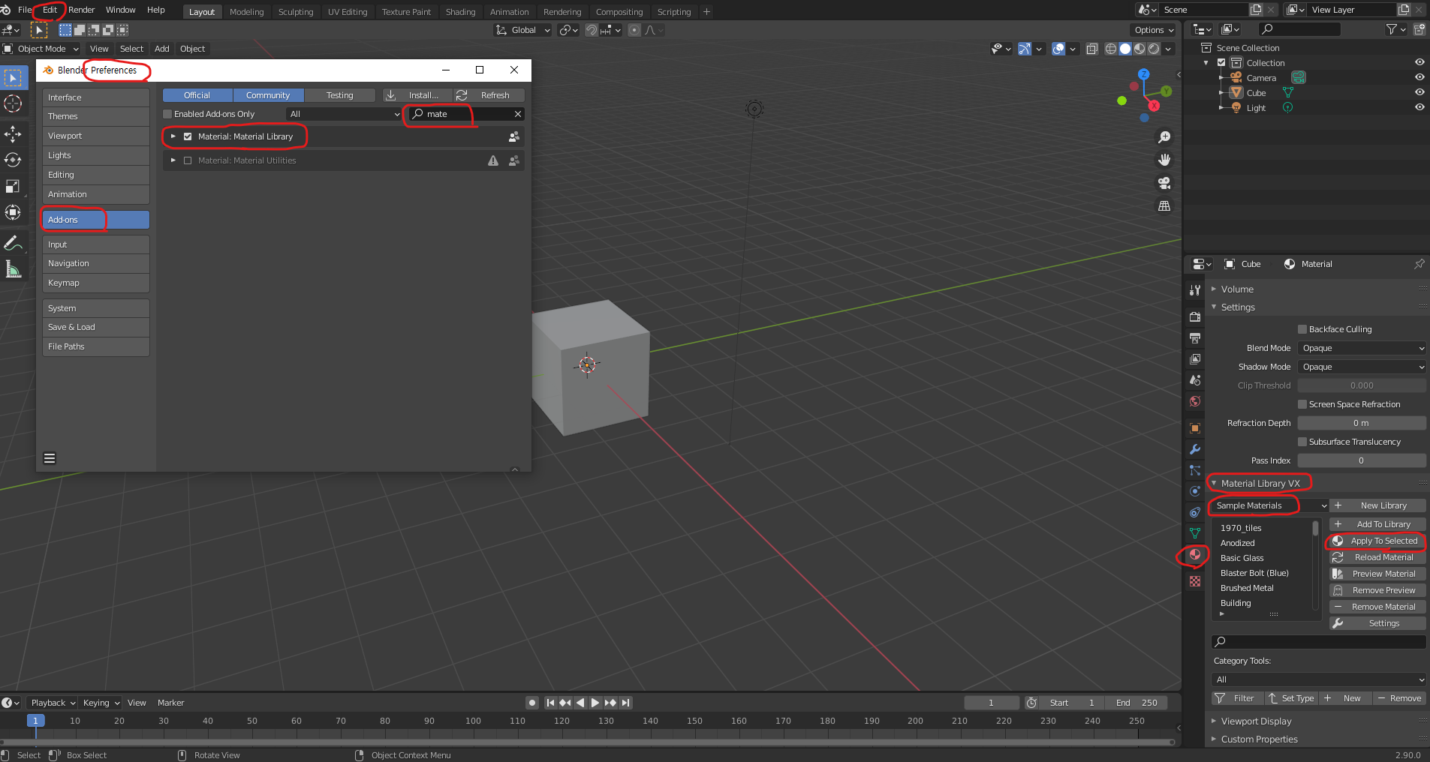Click the Preferences hamburger menu icon
This screenshot has width=1430, height=762.
click(50, 458)
